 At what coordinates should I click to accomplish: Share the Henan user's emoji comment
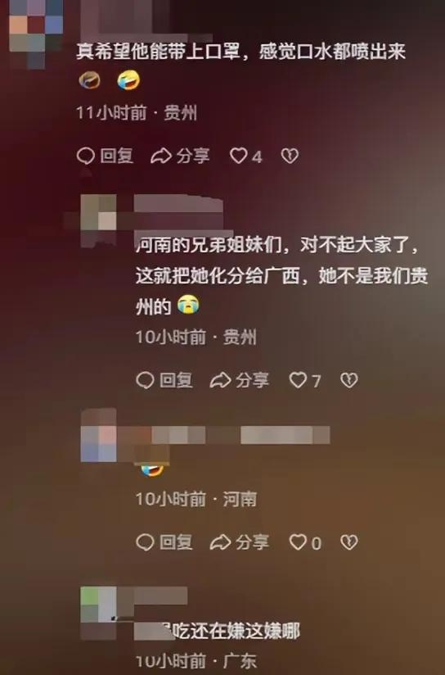tap(240, 542)
